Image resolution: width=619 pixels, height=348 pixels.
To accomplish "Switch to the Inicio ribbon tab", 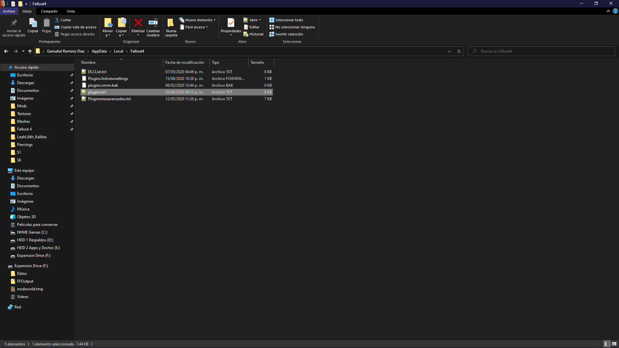I will click(27, 11).
